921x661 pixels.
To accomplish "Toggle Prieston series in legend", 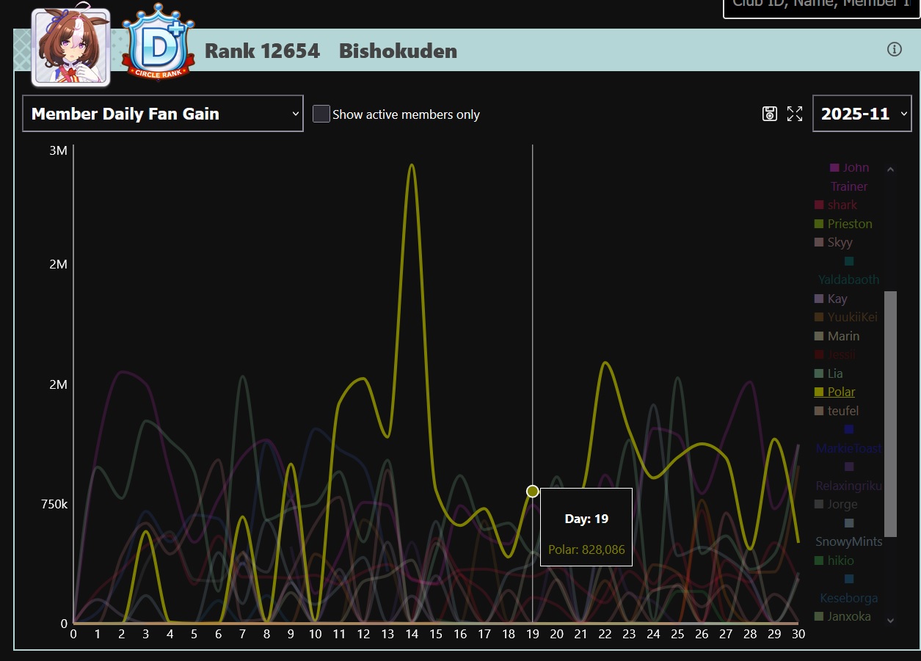I will tap(843, 224).
